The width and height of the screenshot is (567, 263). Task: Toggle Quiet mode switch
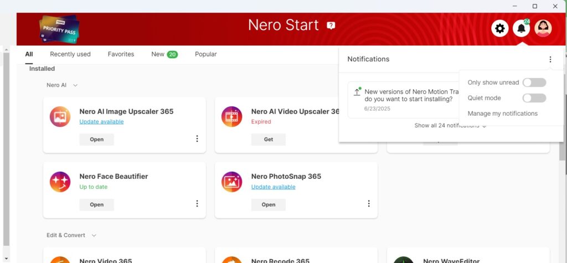[534, 98]
